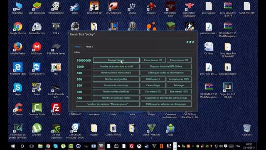Click the Tatouages button
Screen dimensions: 266x150
pyautogui.click(x=179, y=85)
